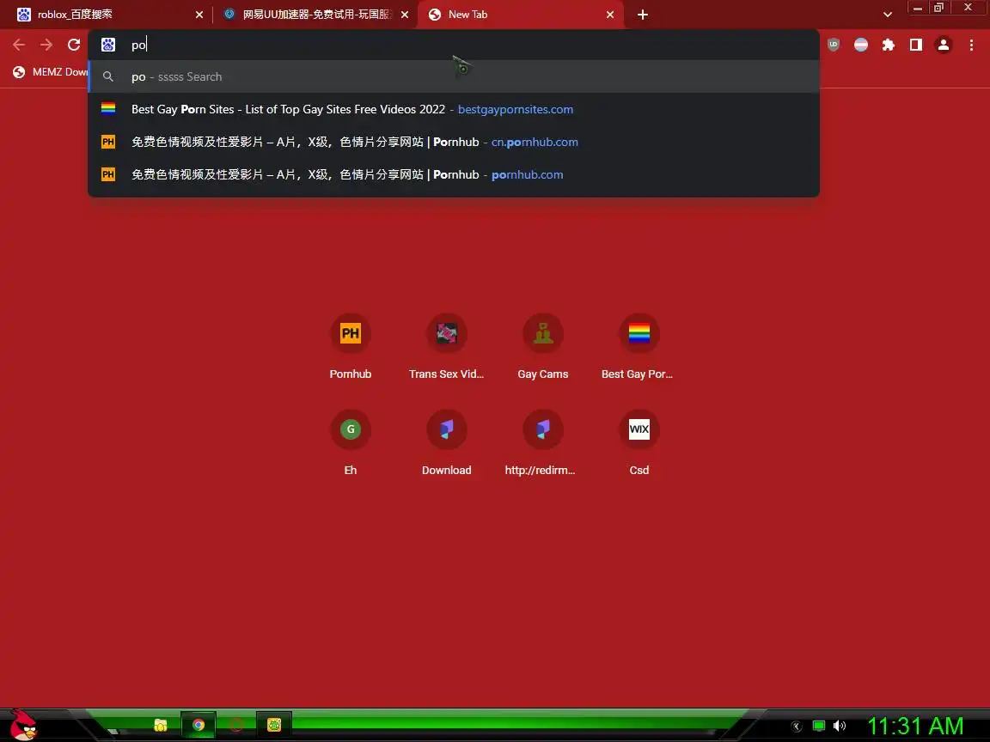Switch to the UU accelerator tab
This screenshot has height=742, width=990.
point(315,15)
